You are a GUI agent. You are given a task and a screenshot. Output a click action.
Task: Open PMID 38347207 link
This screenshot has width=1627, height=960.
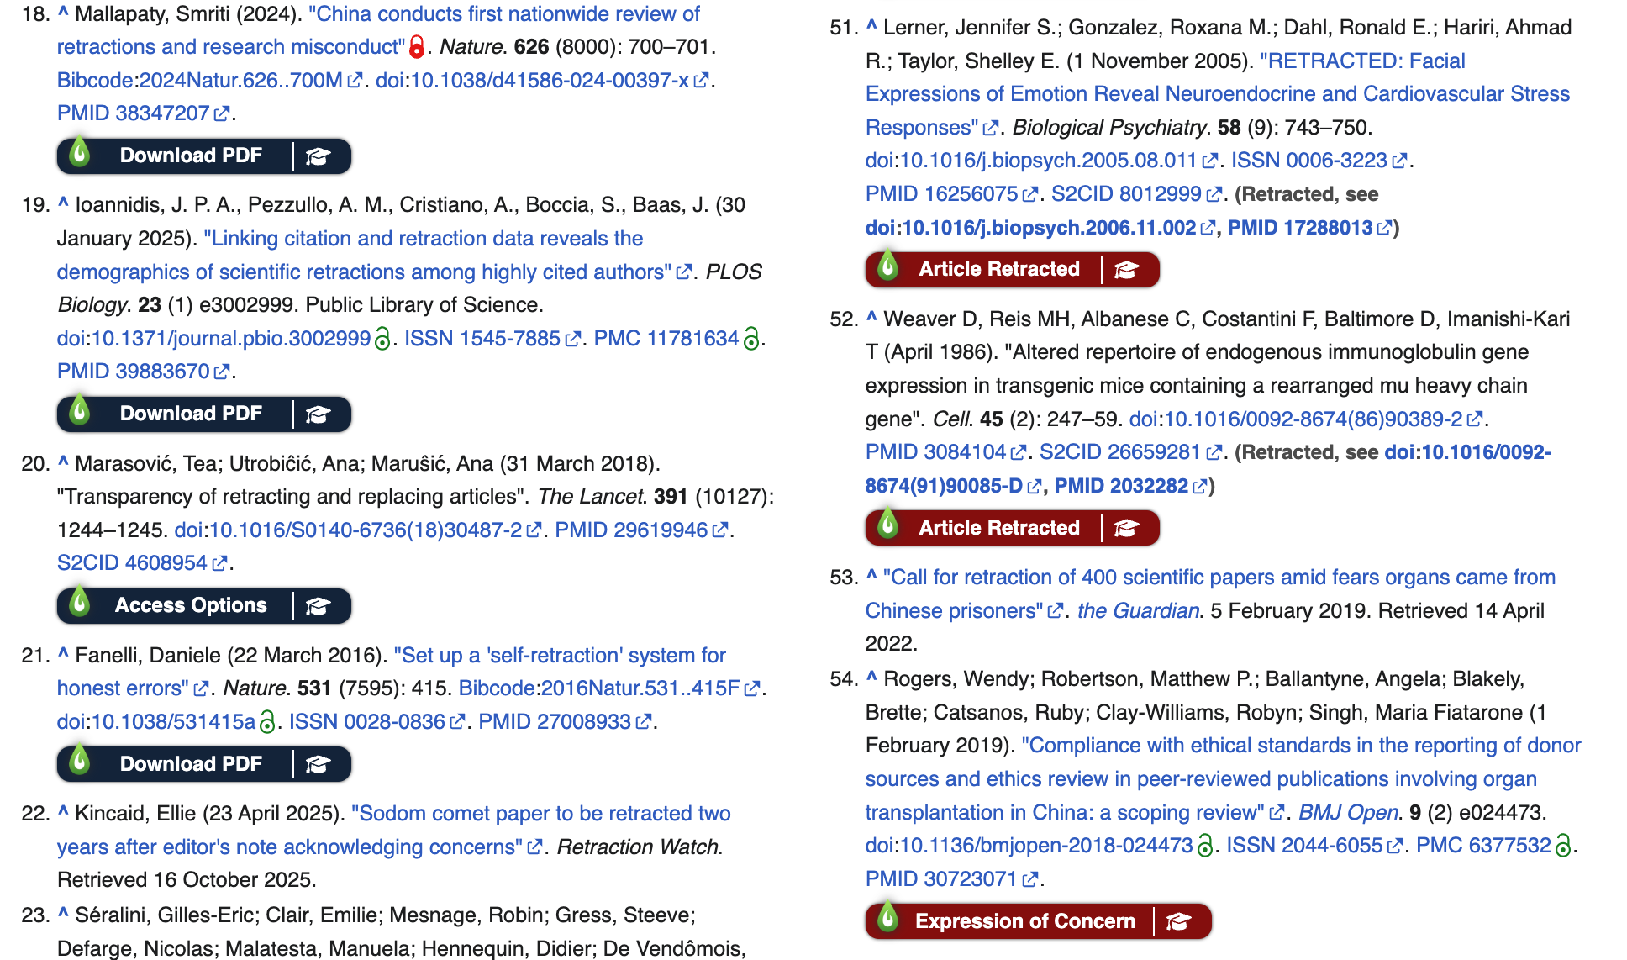pos(133,113)
